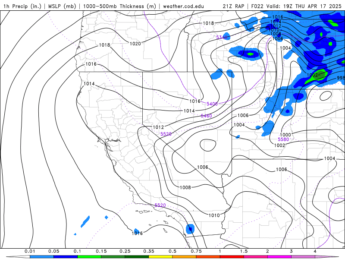Click the 'weather.cod.edu' source text

[x=183, y=6]
